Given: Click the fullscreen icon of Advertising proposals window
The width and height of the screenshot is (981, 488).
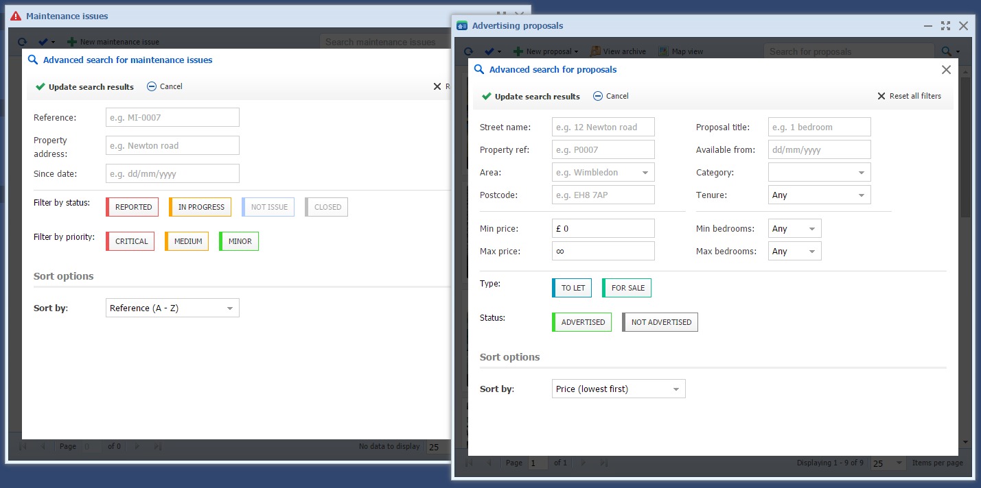Looking at the screenshot, I should click(945, 26).
